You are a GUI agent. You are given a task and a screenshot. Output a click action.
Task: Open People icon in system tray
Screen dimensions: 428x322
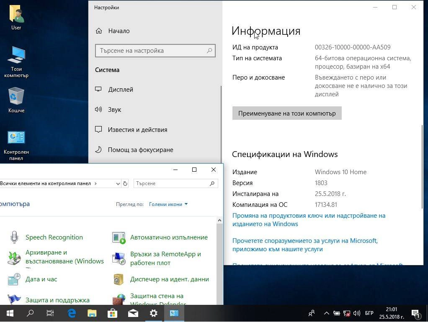[x=312, y=313]
